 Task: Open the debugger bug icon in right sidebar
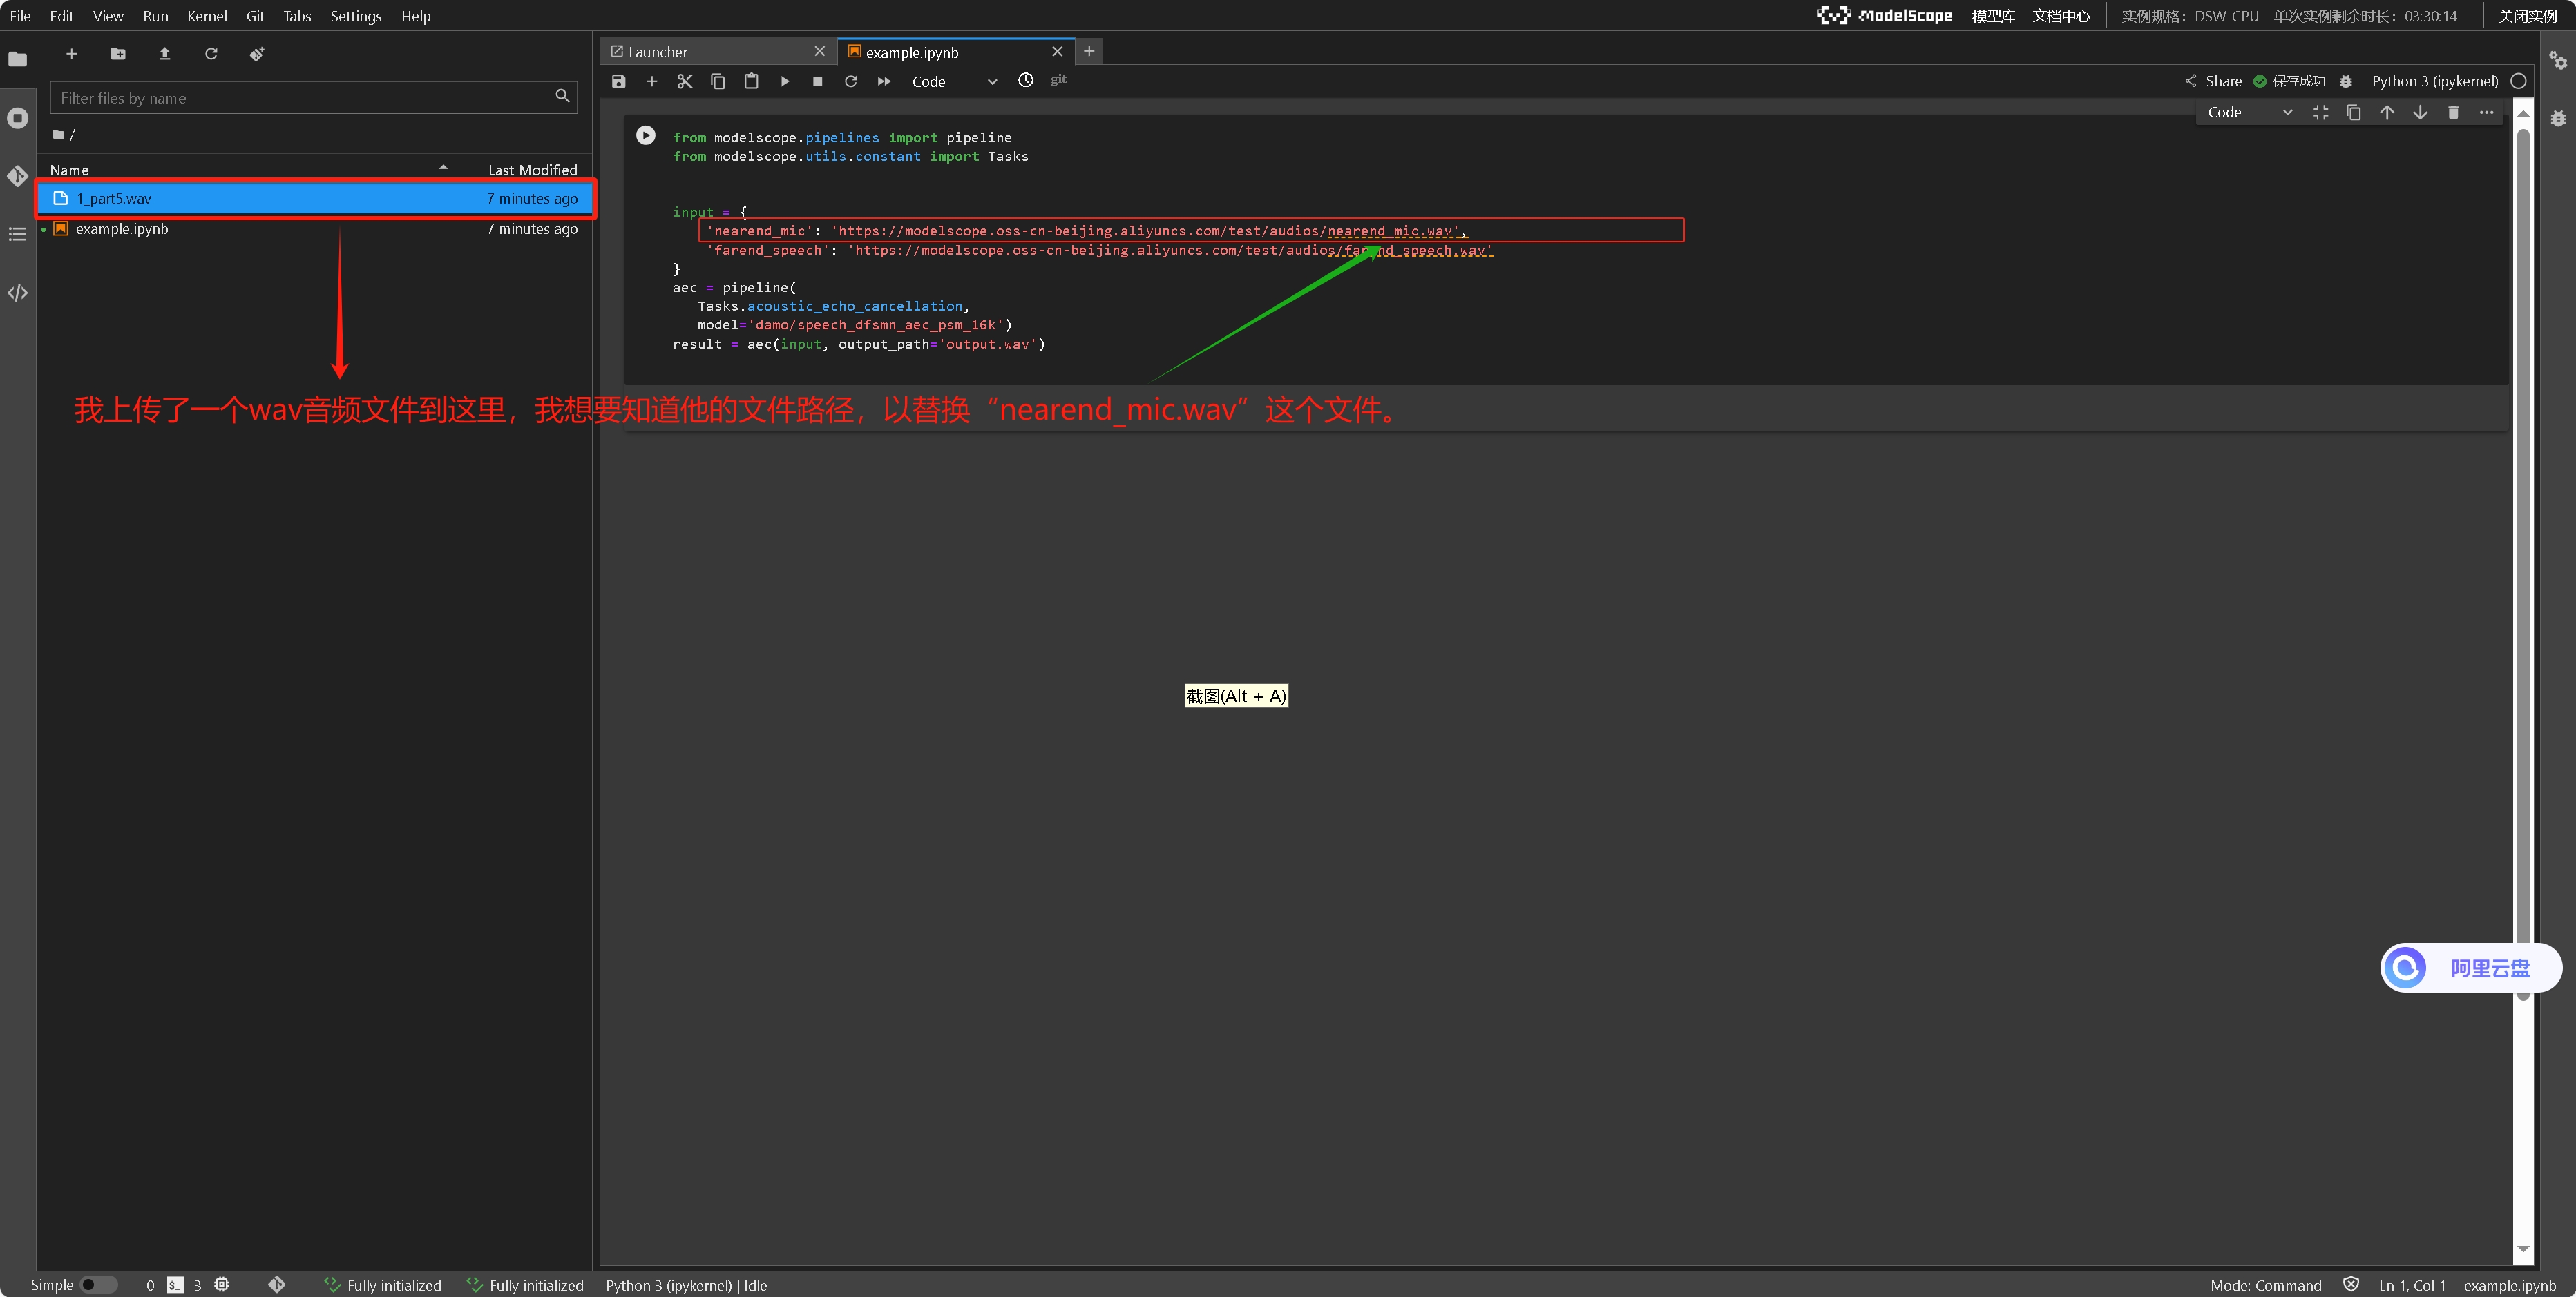pos(2558,118)
